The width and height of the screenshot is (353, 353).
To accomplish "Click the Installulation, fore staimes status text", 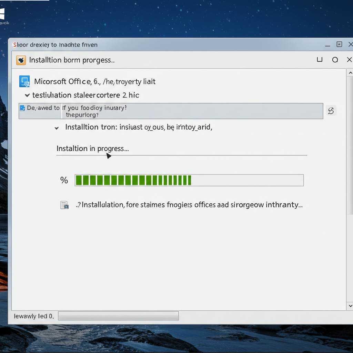I will pos(189,205).
